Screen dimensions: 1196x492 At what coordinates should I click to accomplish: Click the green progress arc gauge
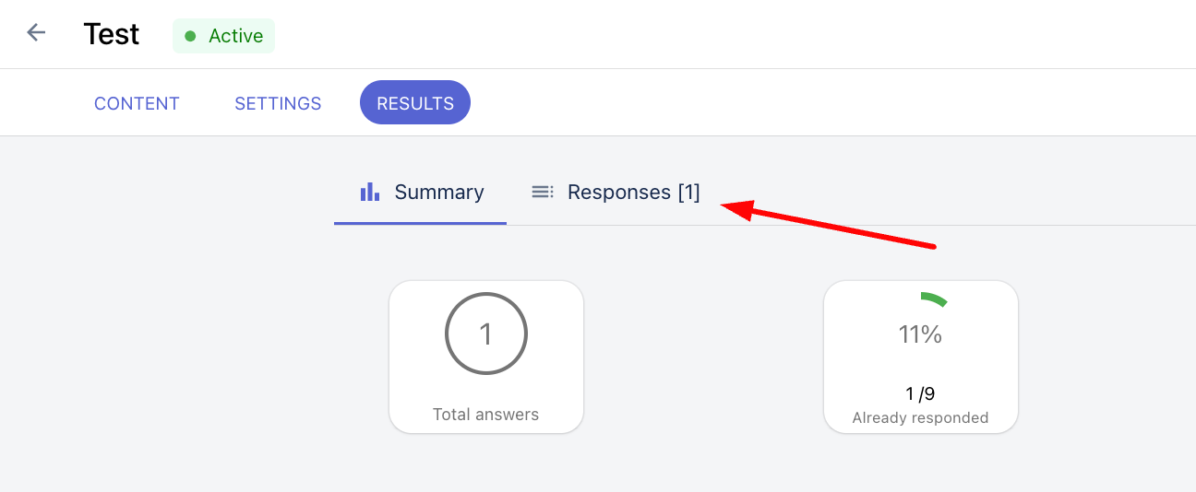click(x=933, y=299)
